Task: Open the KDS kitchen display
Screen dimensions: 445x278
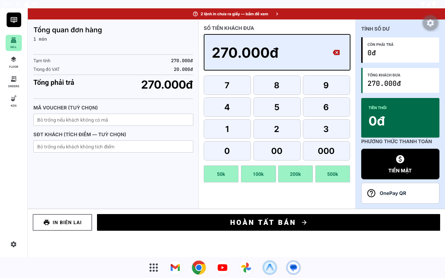Action: pyautogui.click(x=14, y=101)
